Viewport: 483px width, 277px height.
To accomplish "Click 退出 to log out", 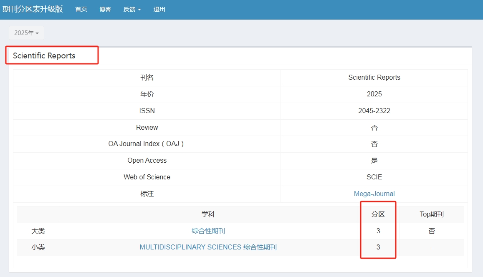I will (159, 9).
